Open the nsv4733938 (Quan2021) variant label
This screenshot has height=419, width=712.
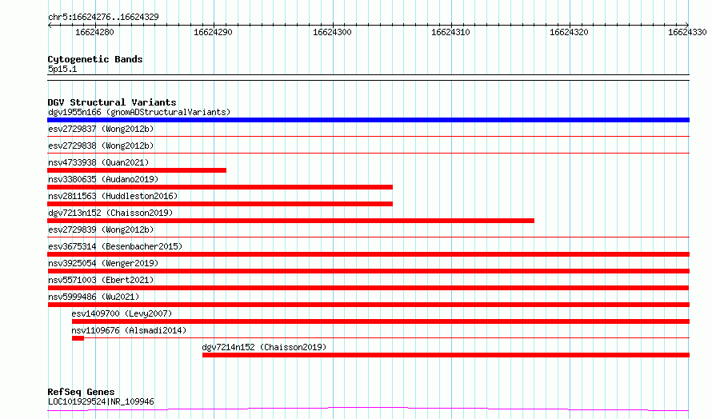coord(98,162)
